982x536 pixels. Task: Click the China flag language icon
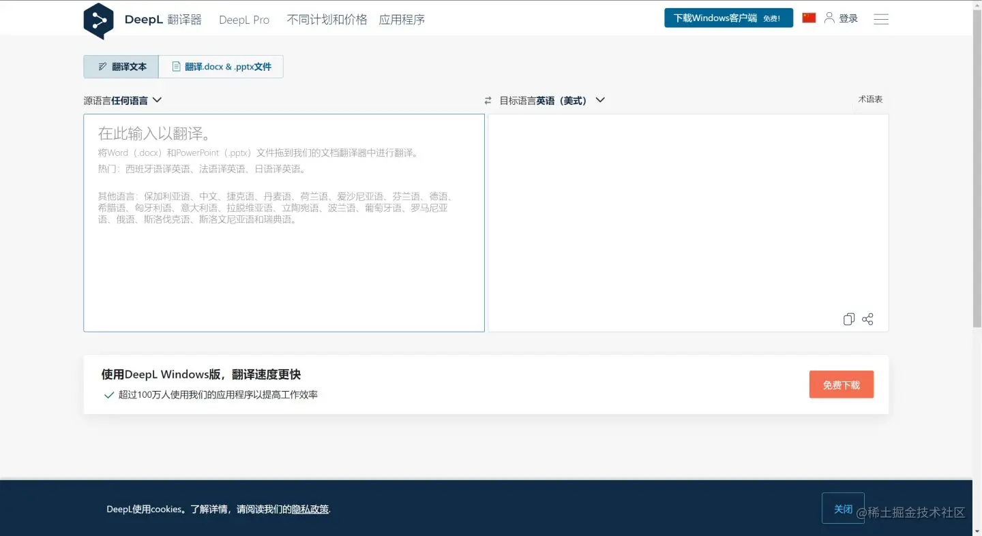coord(809,18)
